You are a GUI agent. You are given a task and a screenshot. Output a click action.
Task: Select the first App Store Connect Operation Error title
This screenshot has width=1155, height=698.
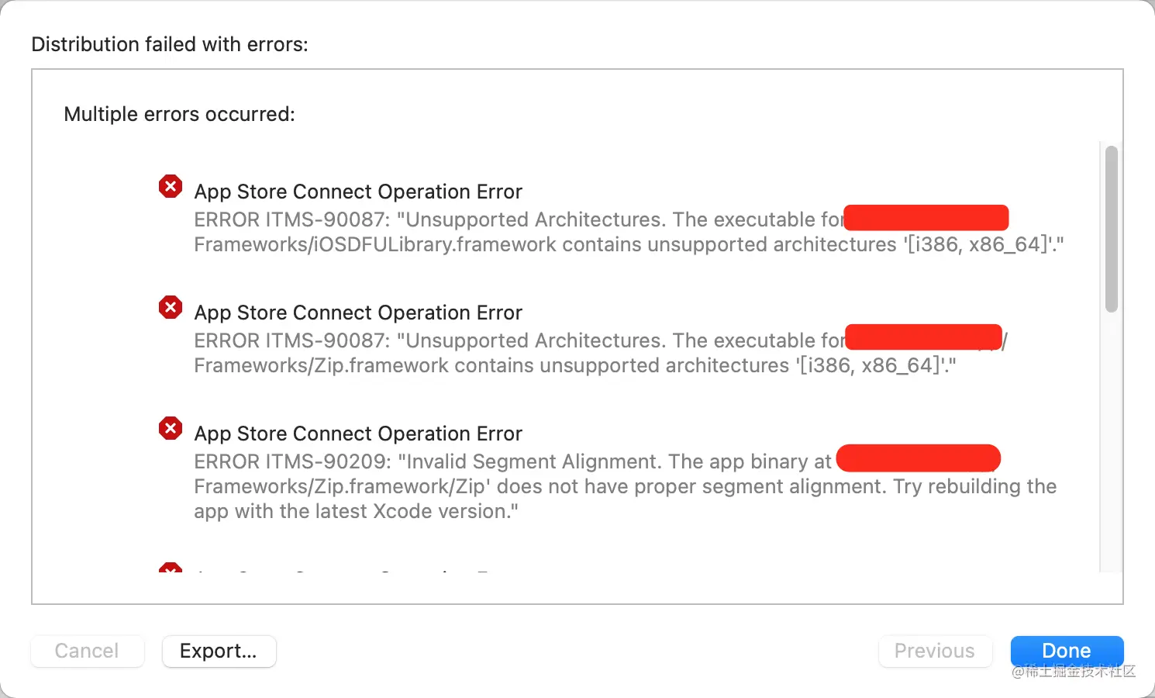pyautogui.click(x=358, y=192)
